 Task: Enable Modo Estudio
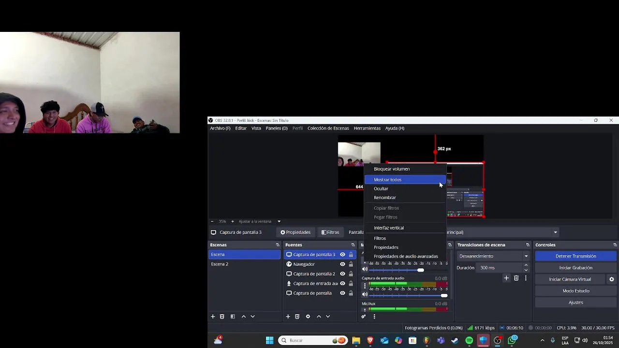click(x=575, y=291)
